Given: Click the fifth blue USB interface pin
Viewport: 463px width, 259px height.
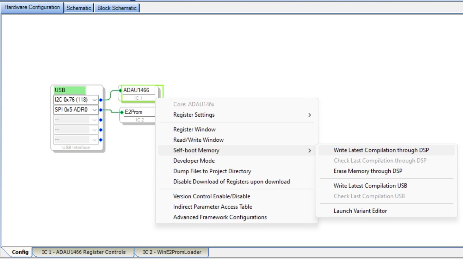Looking at the screenshot, I should pyautogui.click(x=101, y=140).
